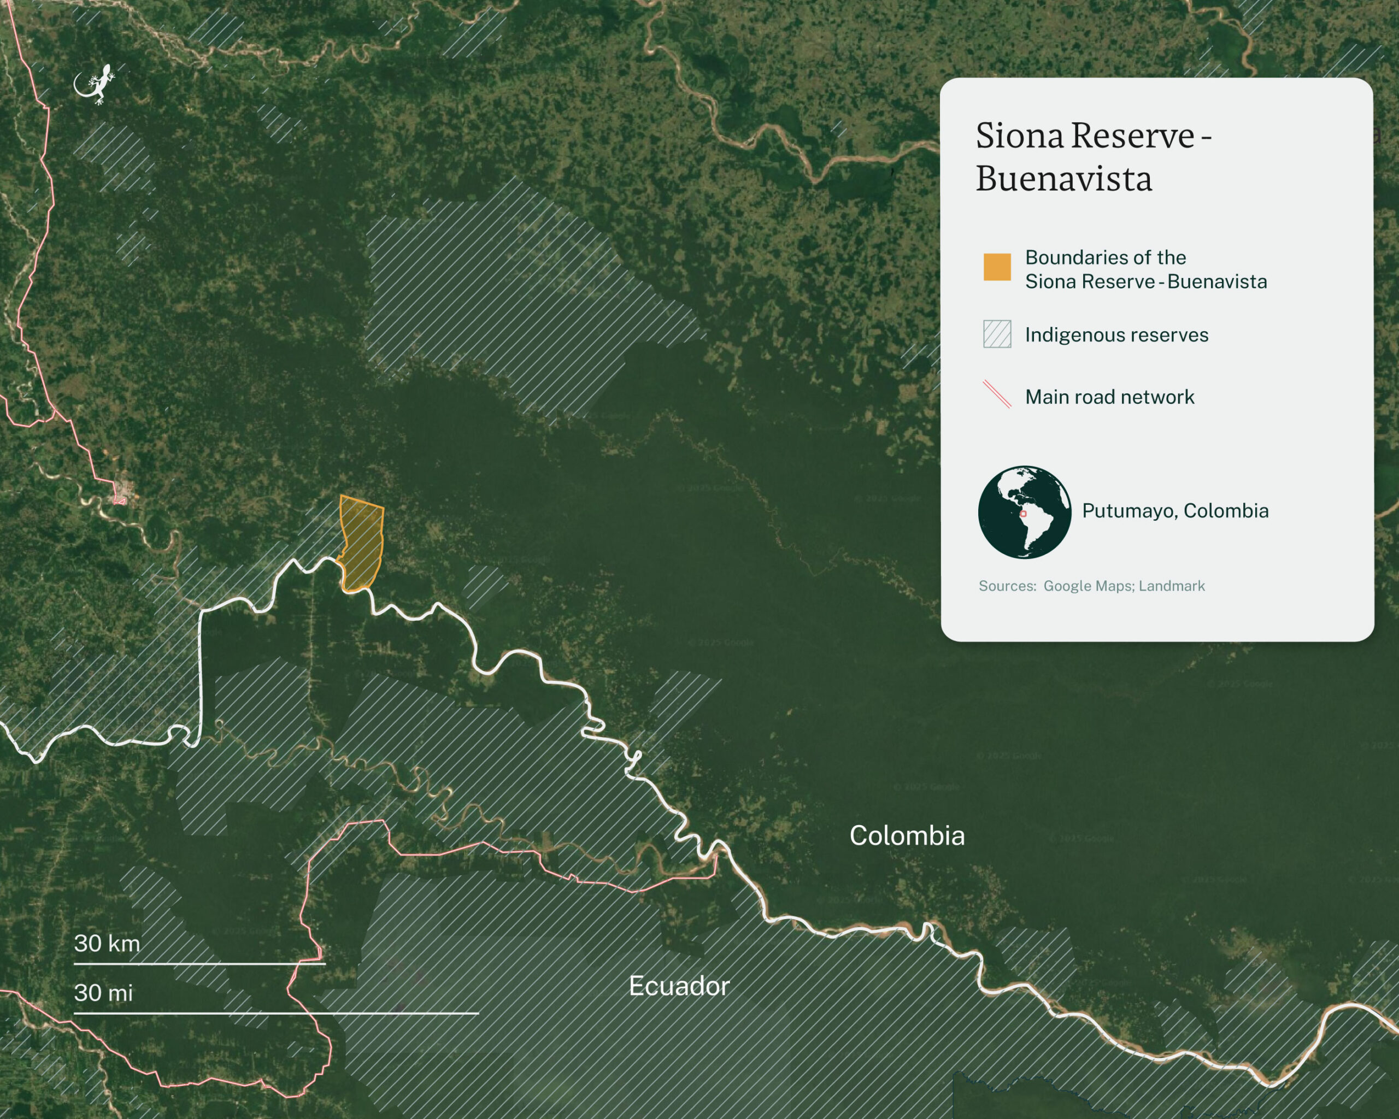The height and width of the screenshot is (1119, 1399).
Task: Click the Ecuador country label
Action: coord(679,986)
